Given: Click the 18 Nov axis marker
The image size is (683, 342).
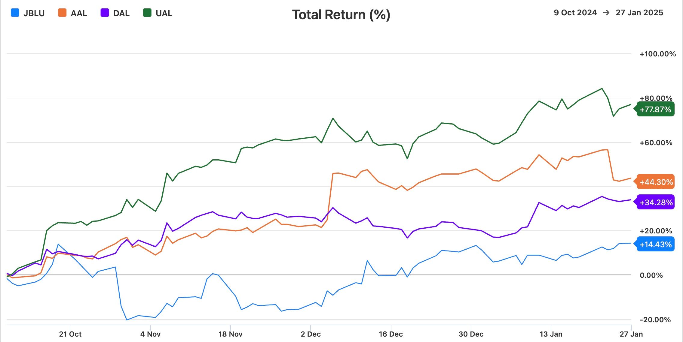Looking at the screenshot, I should click(230, 334).
